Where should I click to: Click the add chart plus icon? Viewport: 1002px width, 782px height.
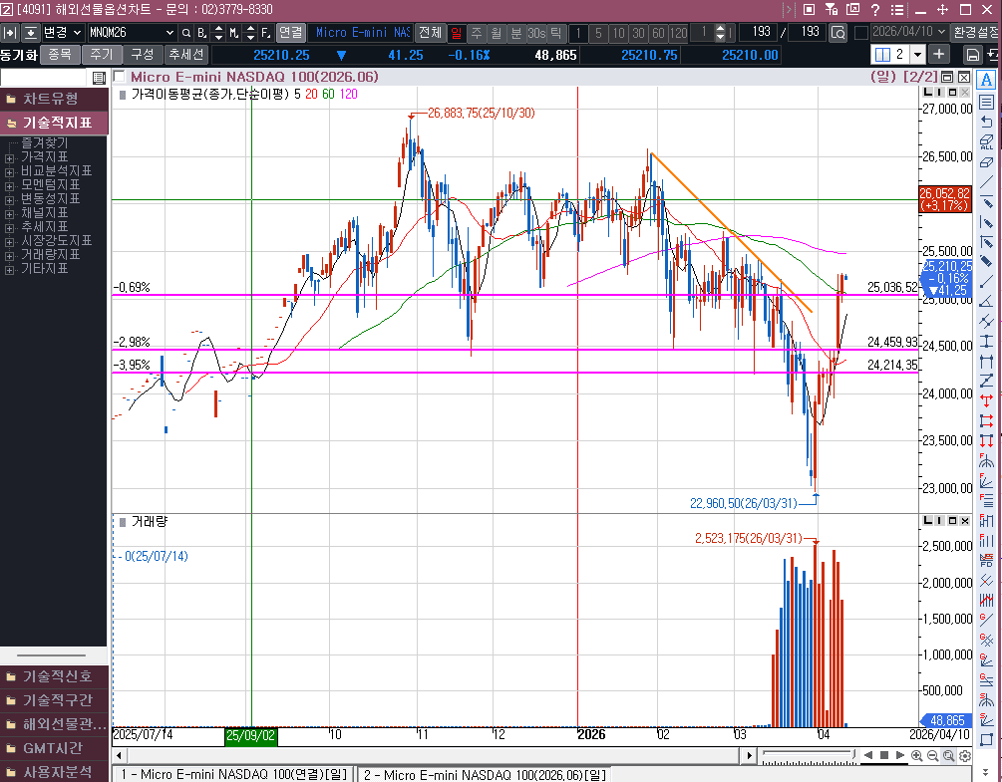pyautogui.click(x=939, y=54)
